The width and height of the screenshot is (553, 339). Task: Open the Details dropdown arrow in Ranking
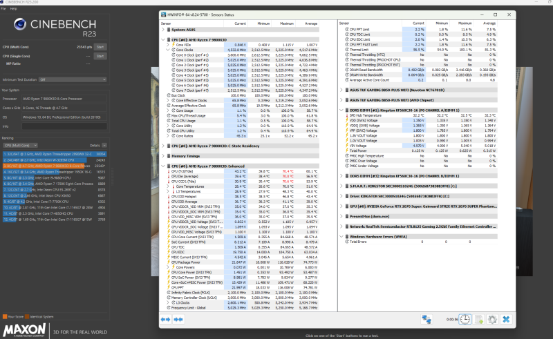[104, 145]
